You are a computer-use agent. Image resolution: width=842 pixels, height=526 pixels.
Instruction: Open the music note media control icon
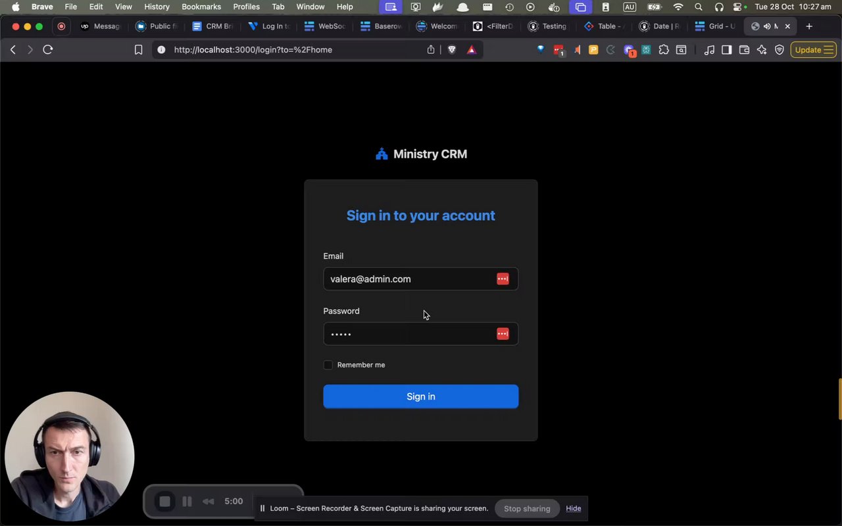click(x=709, y=49)
